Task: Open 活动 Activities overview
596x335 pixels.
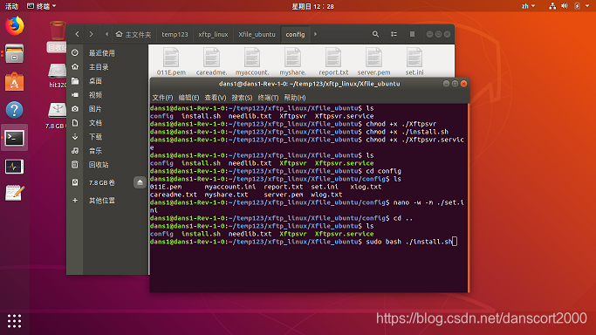Action: [x=11, y=6]
